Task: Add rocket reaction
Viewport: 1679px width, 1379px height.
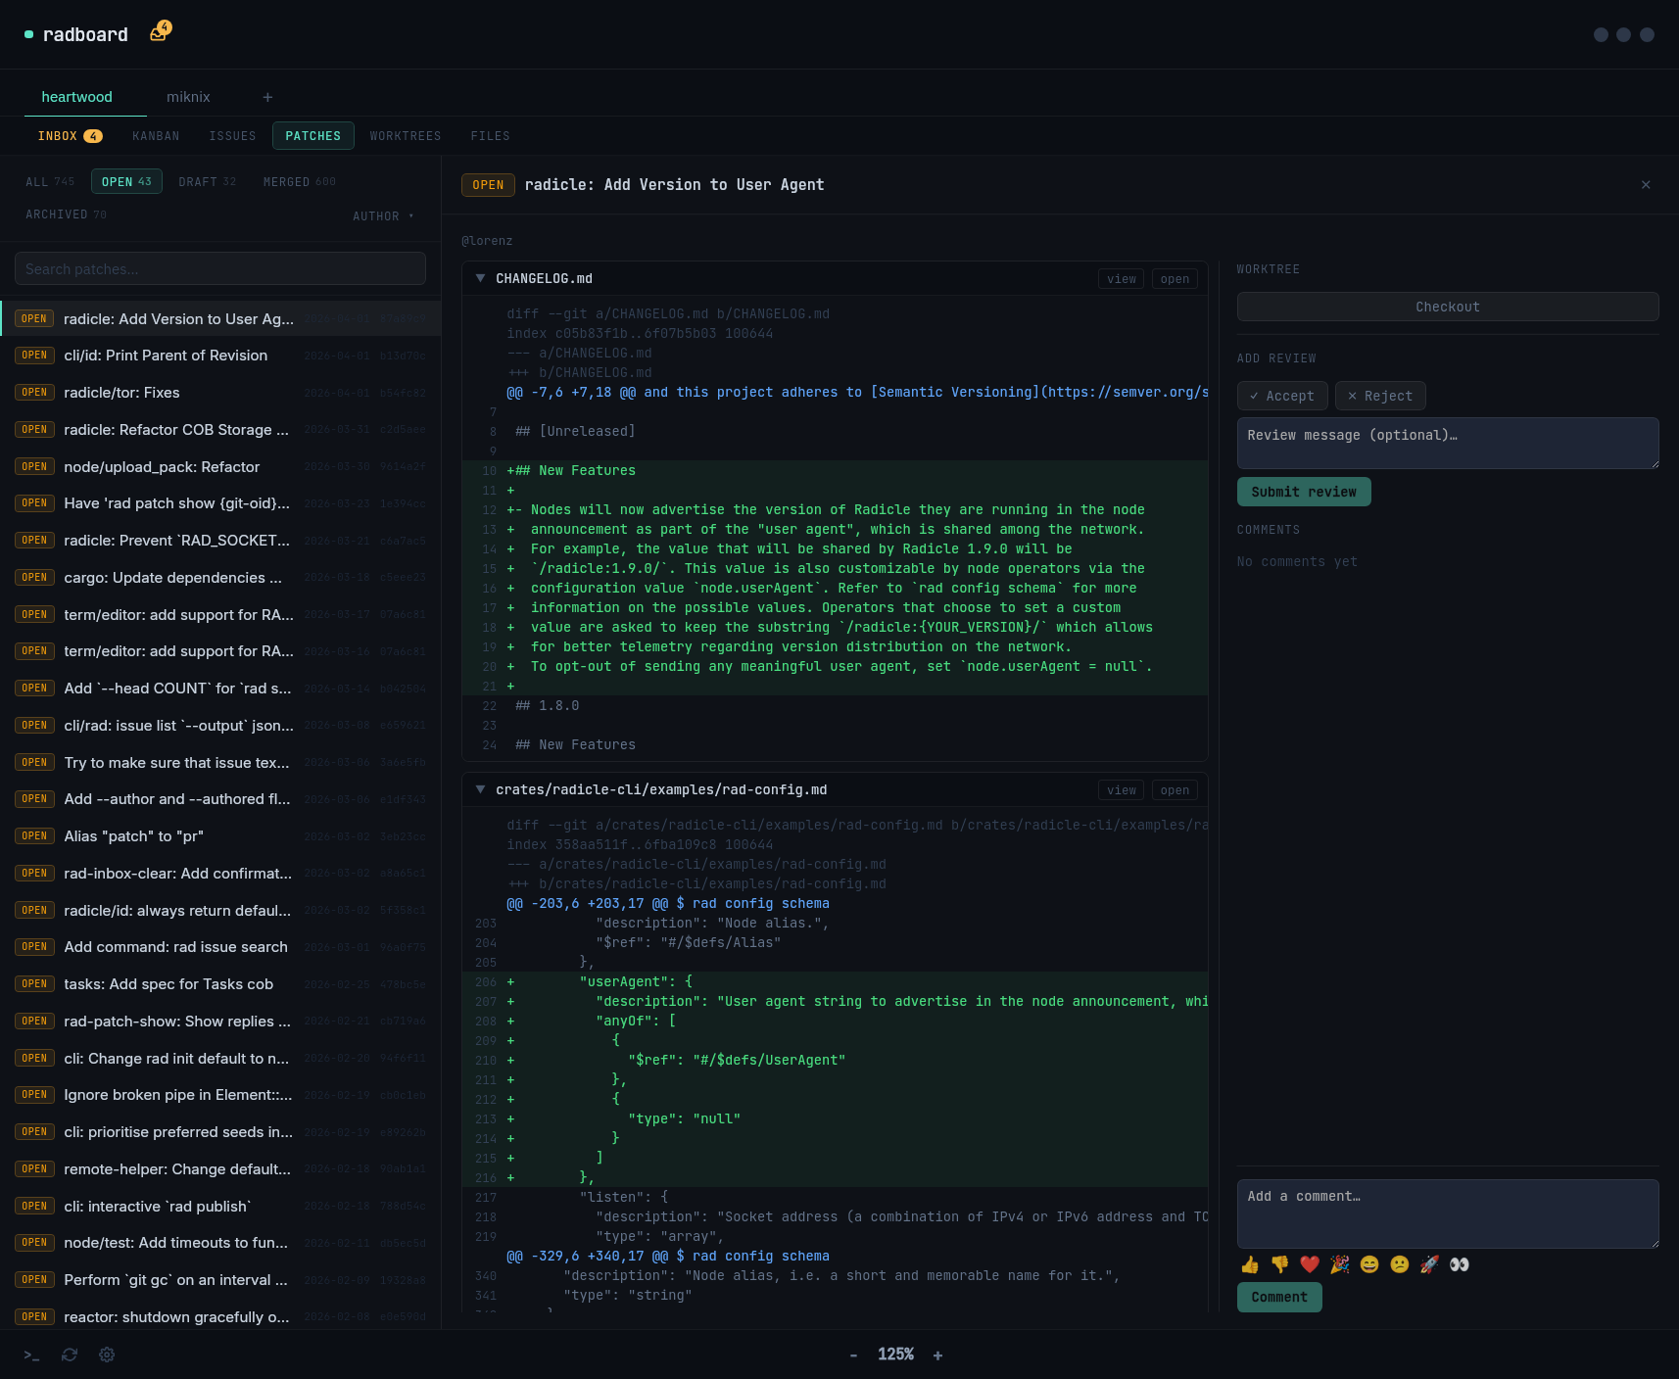Action: click(x=1429, y=1264)
